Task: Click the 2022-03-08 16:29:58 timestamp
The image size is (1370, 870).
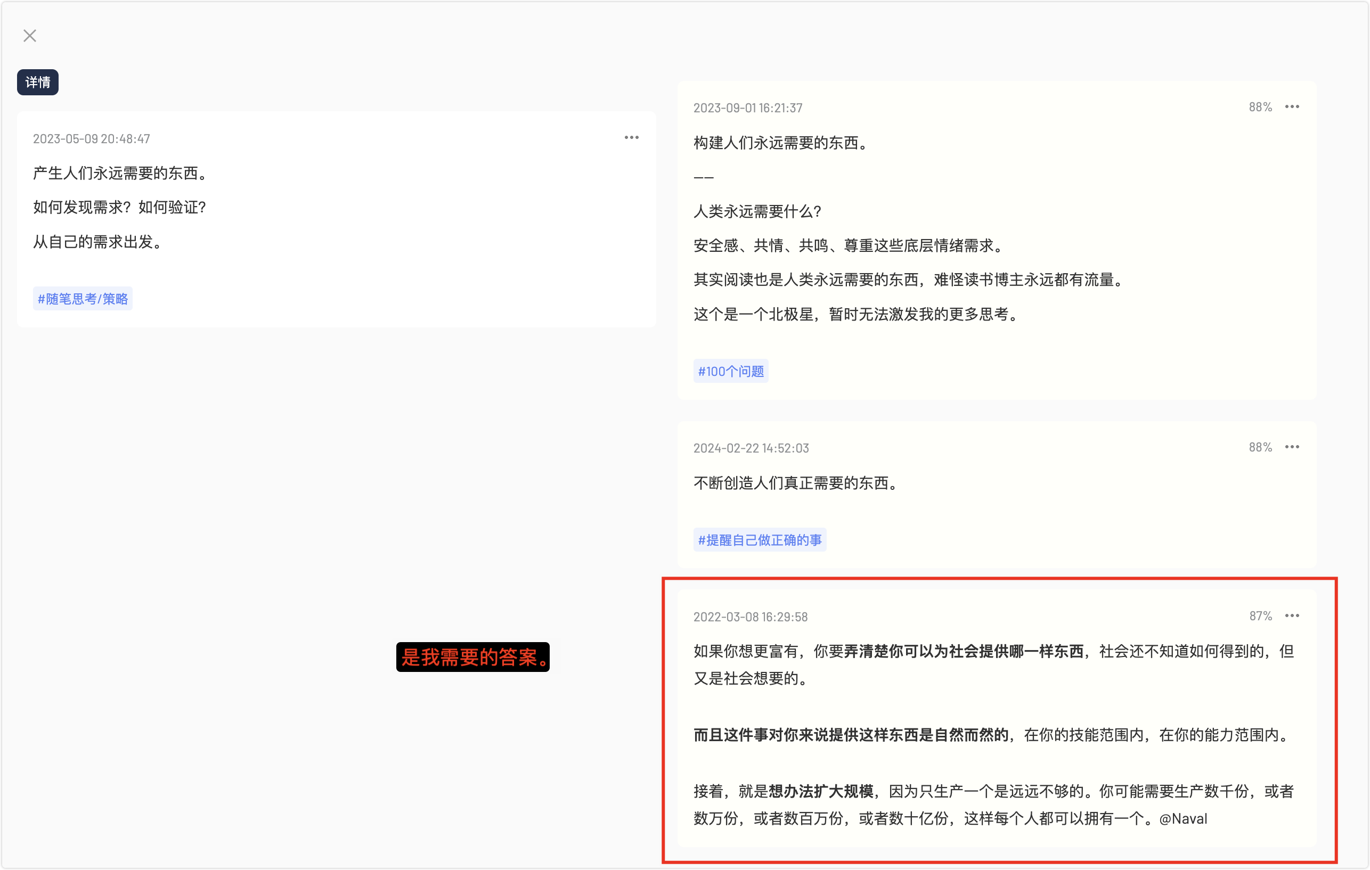Action: coord(751,617)
